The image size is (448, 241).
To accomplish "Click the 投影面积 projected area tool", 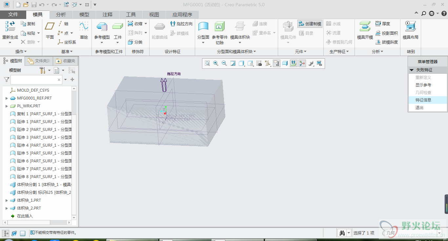I will coord(387,33).
